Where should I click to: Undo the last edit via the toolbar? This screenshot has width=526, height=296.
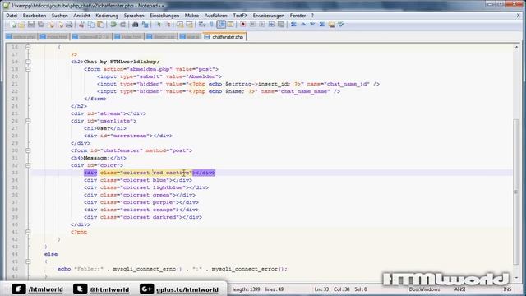113,25
